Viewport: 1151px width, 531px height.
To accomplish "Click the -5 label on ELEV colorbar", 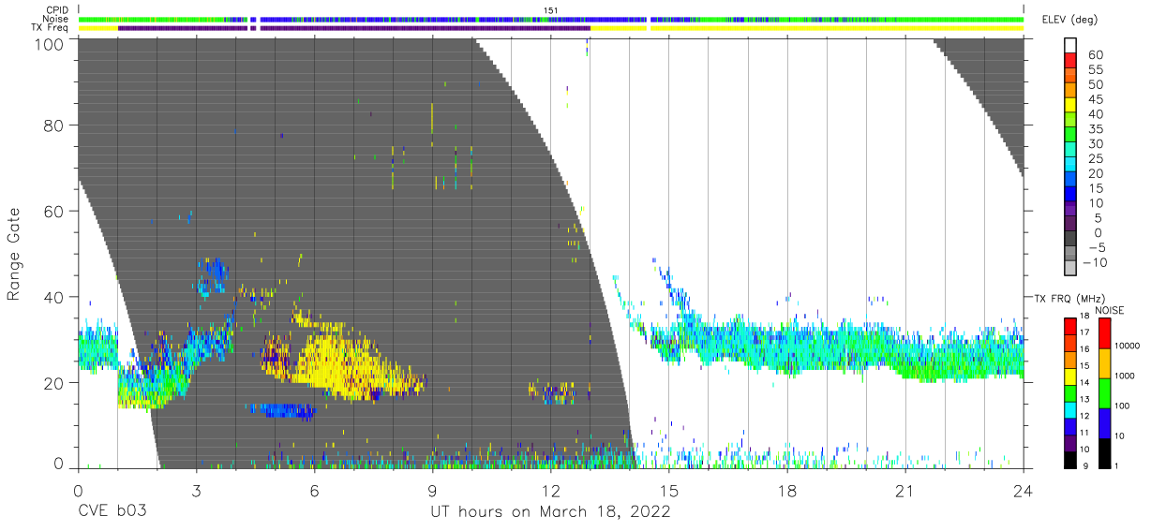I will click(x=1095, y=248).
